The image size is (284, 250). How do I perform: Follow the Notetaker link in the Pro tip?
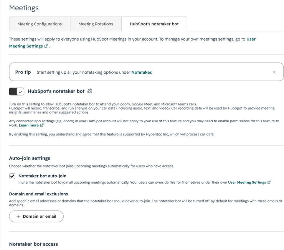pos(142,72)
